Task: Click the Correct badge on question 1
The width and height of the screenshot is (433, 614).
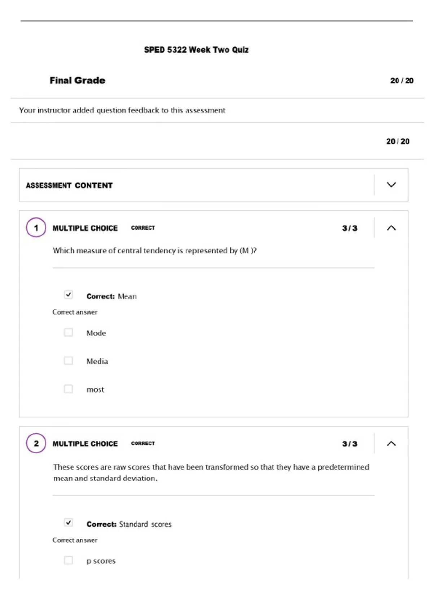Action: [x=143, y=228]
